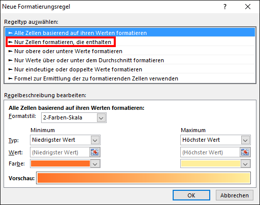Confirm the rule with OK
The width and height of the screenshot is (260, 205).
191,195
